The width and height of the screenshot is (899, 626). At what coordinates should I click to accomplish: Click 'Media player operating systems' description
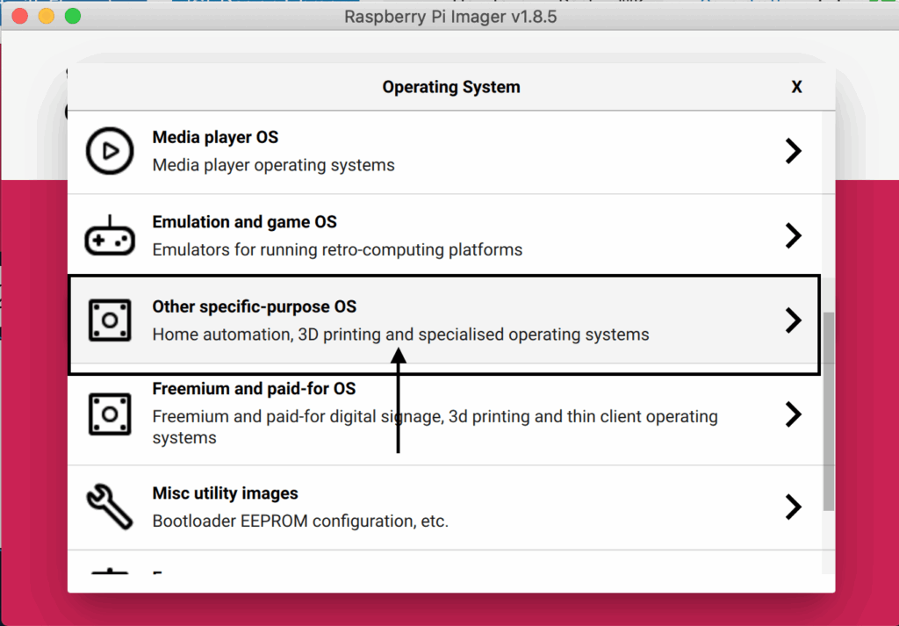coord(274,165)
